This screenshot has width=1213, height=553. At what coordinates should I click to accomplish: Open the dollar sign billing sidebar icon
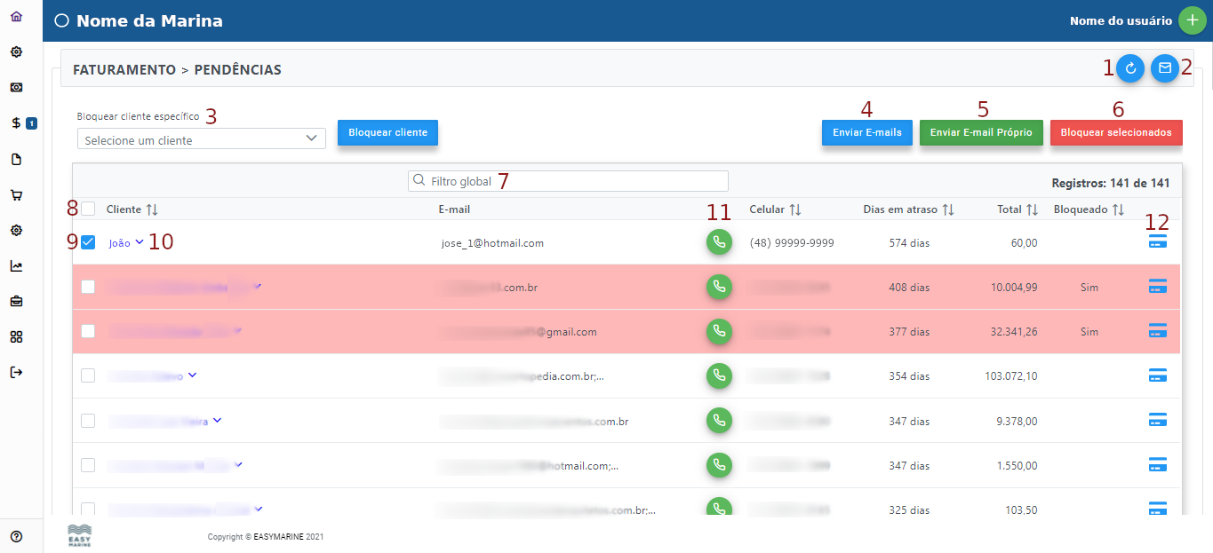16,123
